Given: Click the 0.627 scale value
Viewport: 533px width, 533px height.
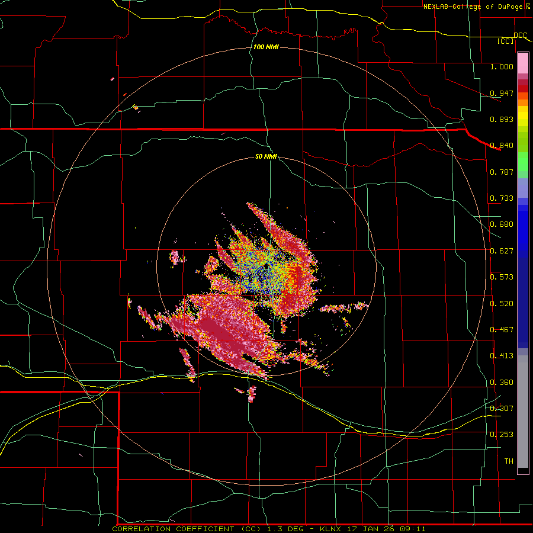Looking at the screenshot, I should pos(502,251).
